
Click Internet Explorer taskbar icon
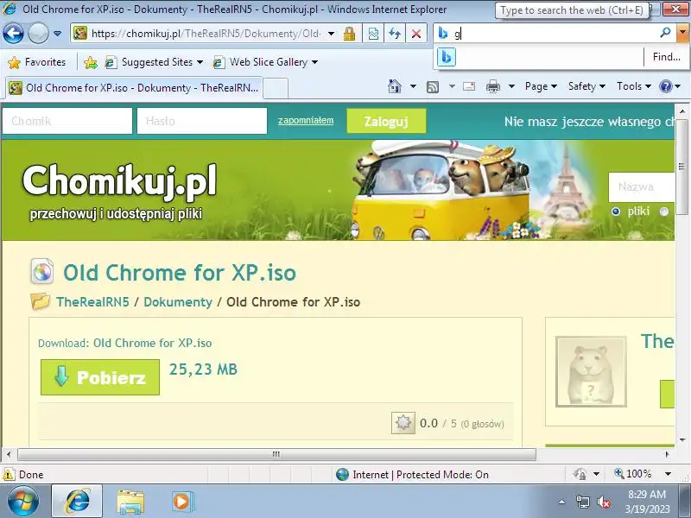click(77, 502)
